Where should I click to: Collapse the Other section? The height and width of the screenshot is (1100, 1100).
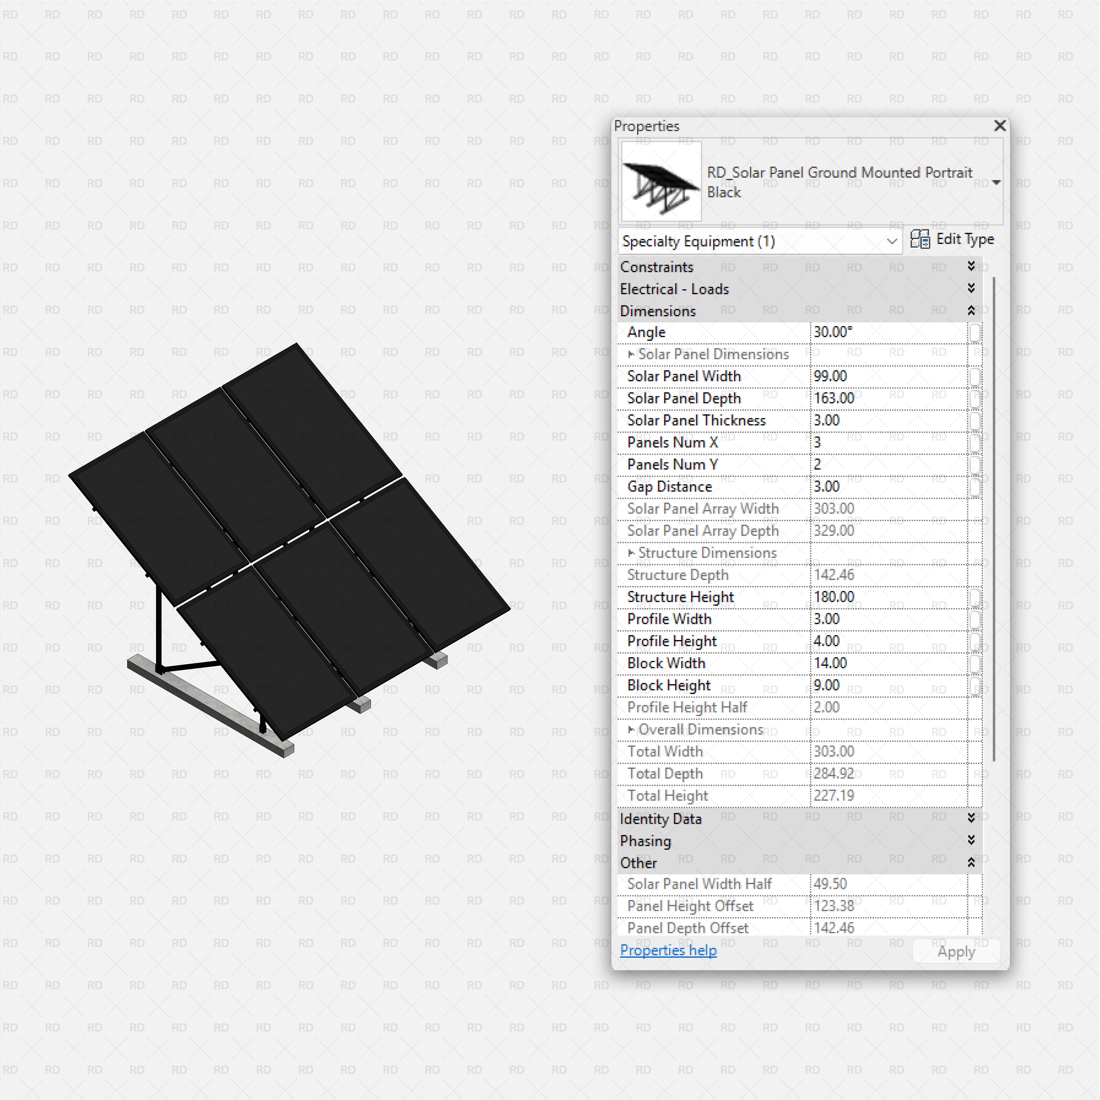click(x=971, y=863)
